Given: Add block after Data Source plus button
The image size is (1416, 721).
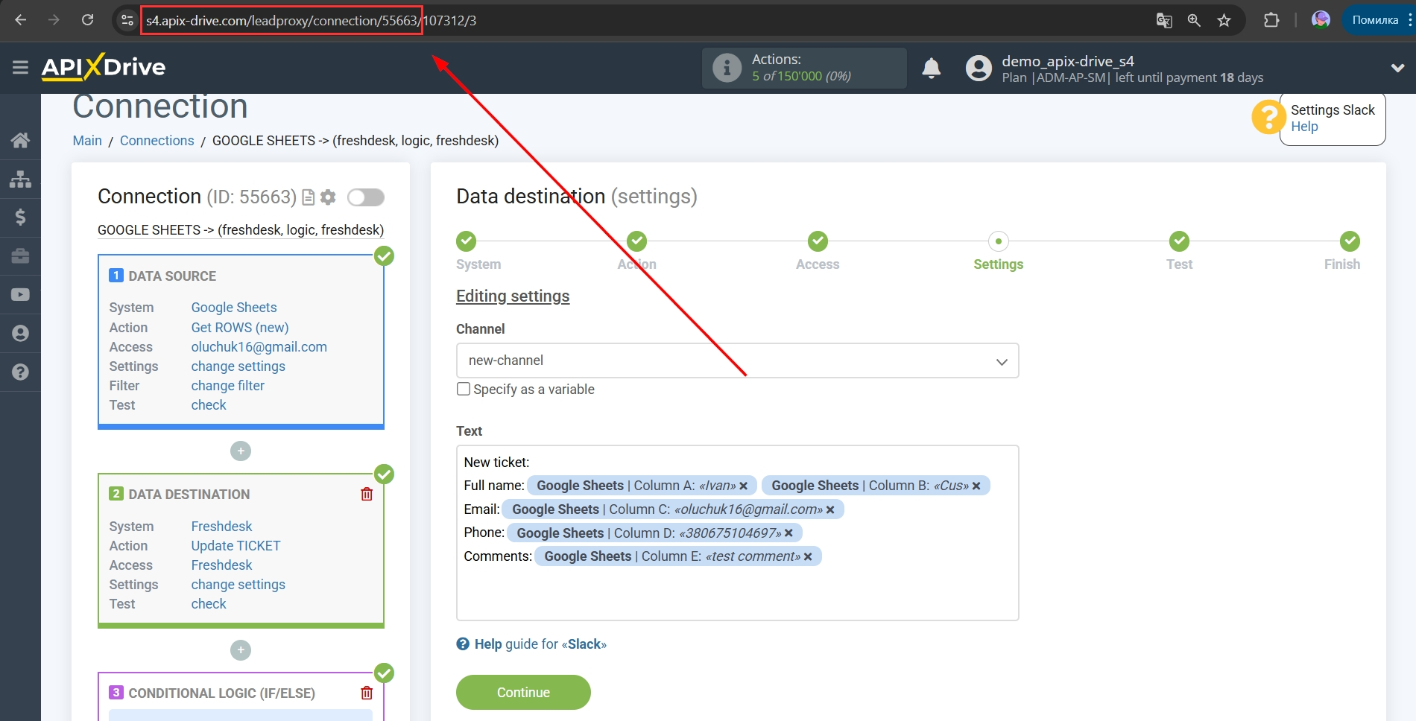Looking at the screenshot, I should (x=241, y=451).
